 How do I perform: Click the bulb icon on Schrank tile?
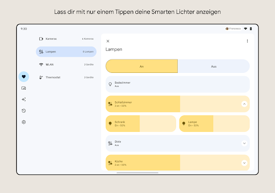click(x=110, y=123)
